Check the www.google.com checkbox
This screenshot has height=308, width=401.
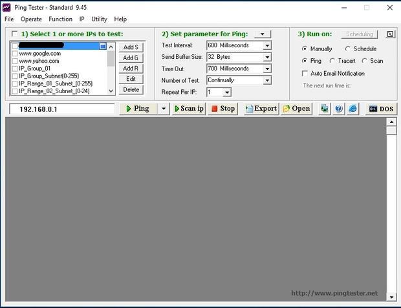(x=15, y=54)
